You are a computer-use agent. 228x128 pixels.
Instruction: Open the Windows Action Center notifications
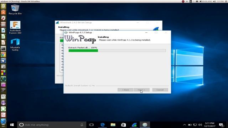point(221,125)
